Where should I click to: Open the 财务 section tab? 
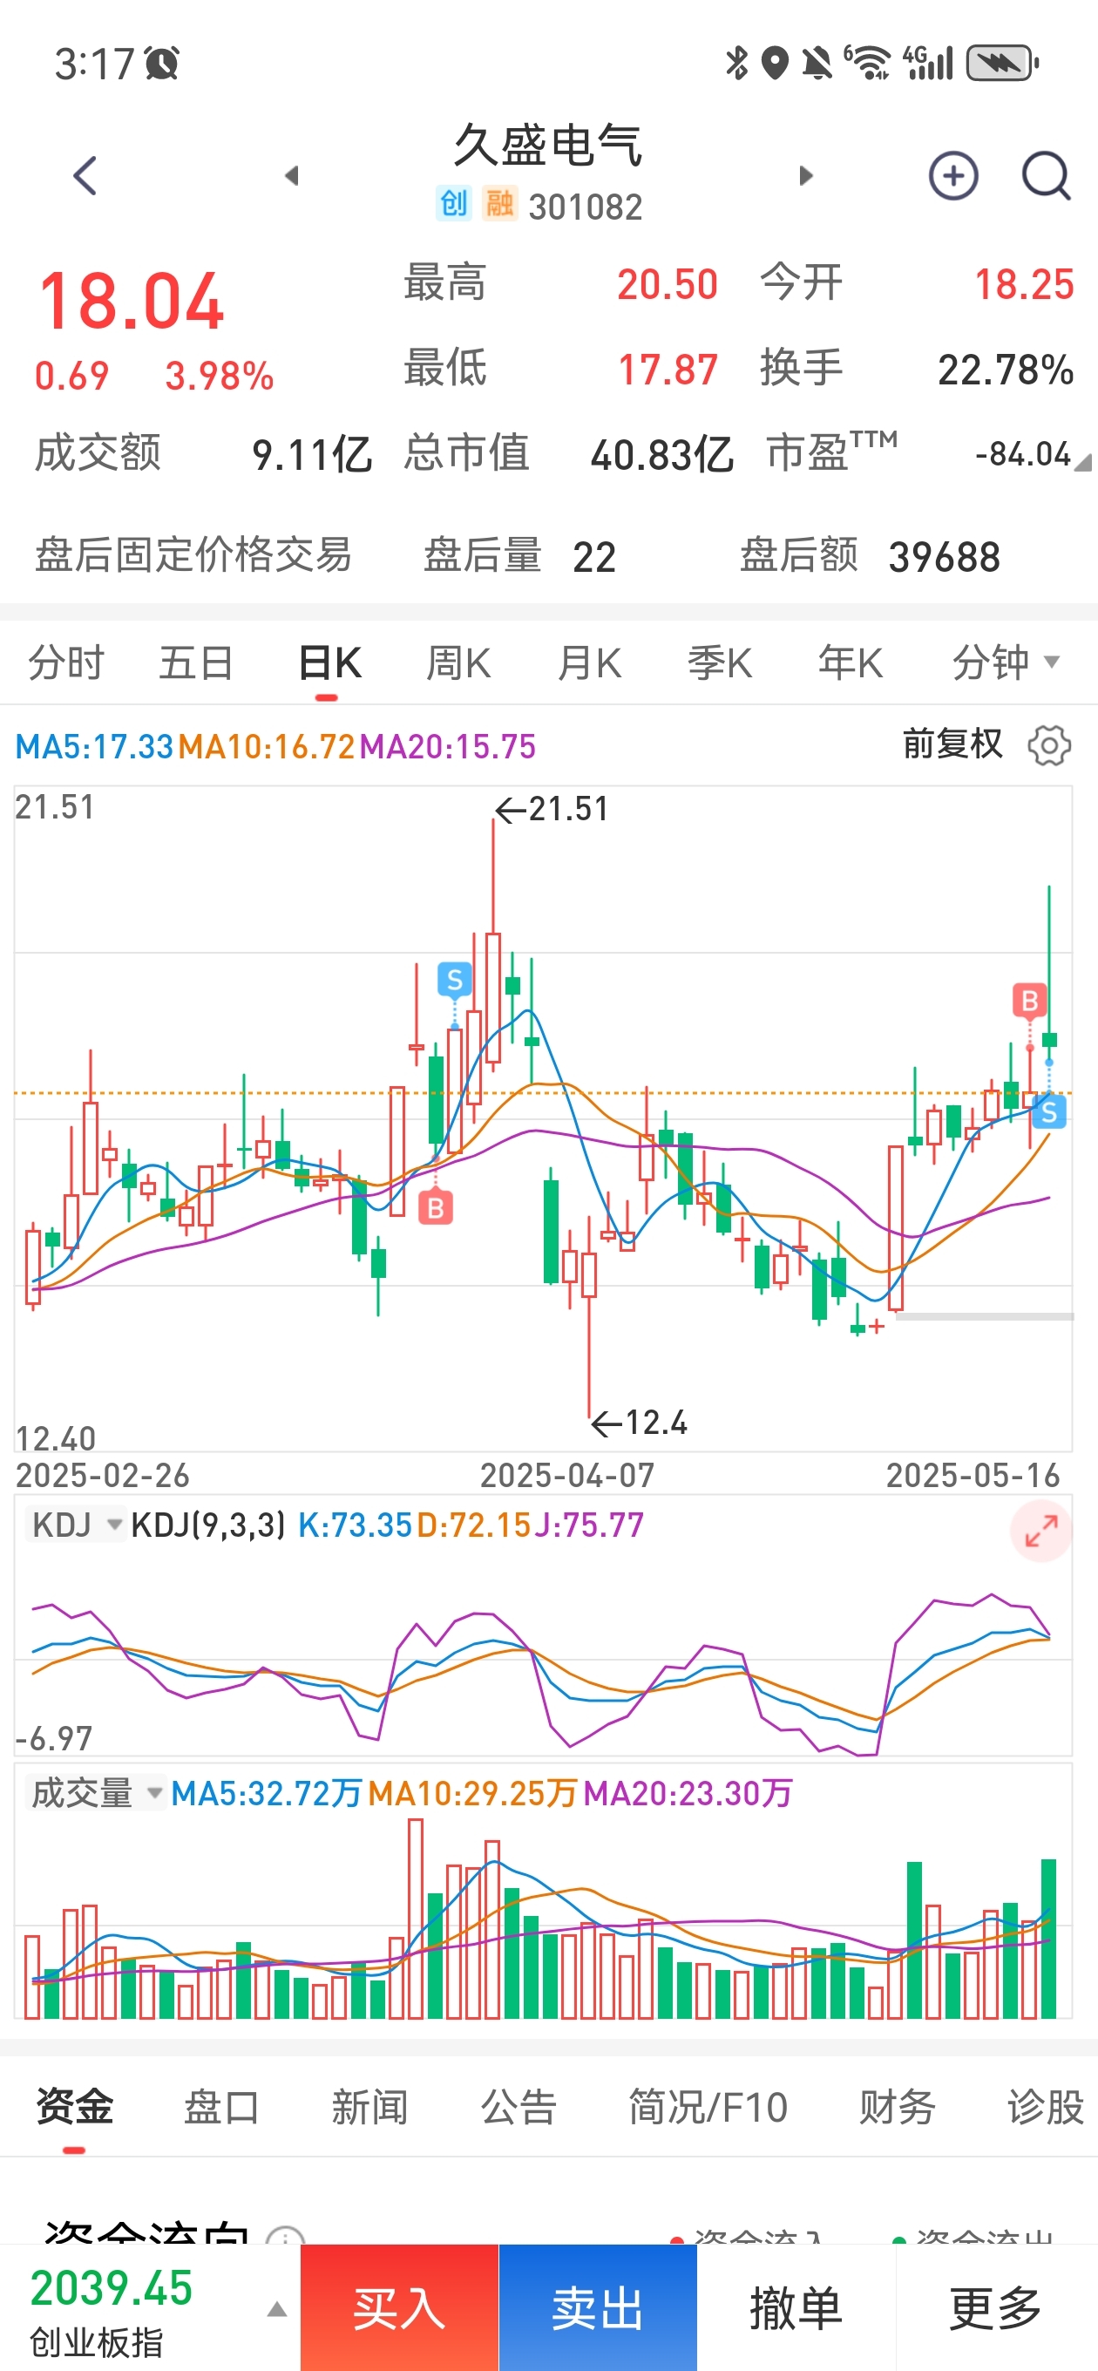[x=898, y=2106]
